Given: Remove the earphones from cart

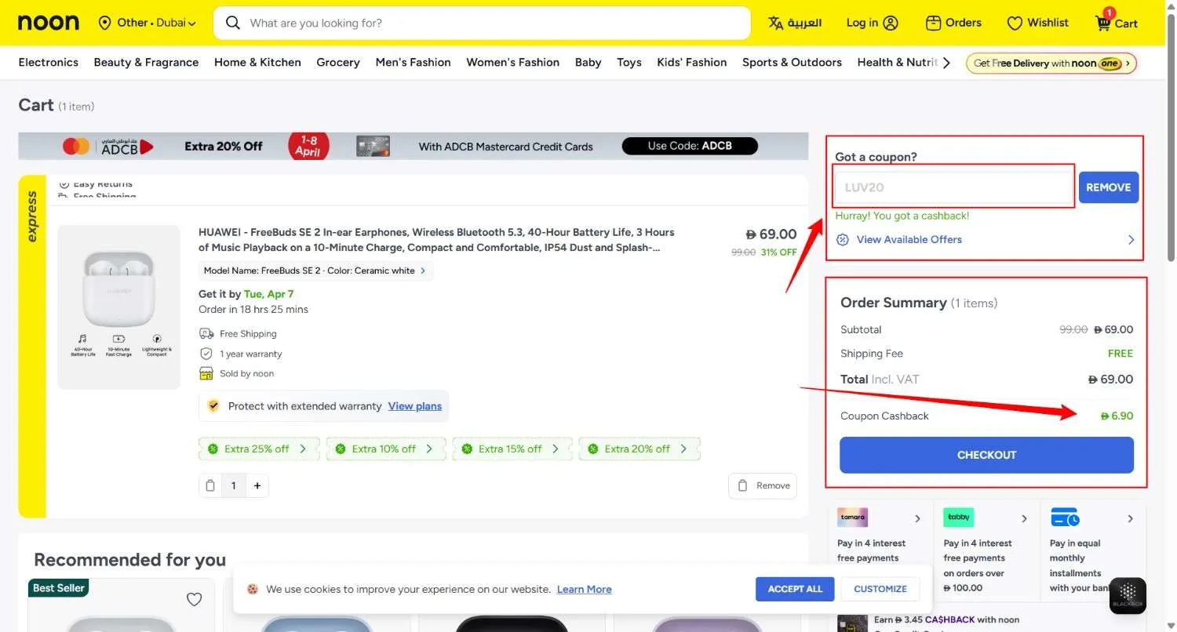Looking at the screenshot, I should (x=762, y=486).
